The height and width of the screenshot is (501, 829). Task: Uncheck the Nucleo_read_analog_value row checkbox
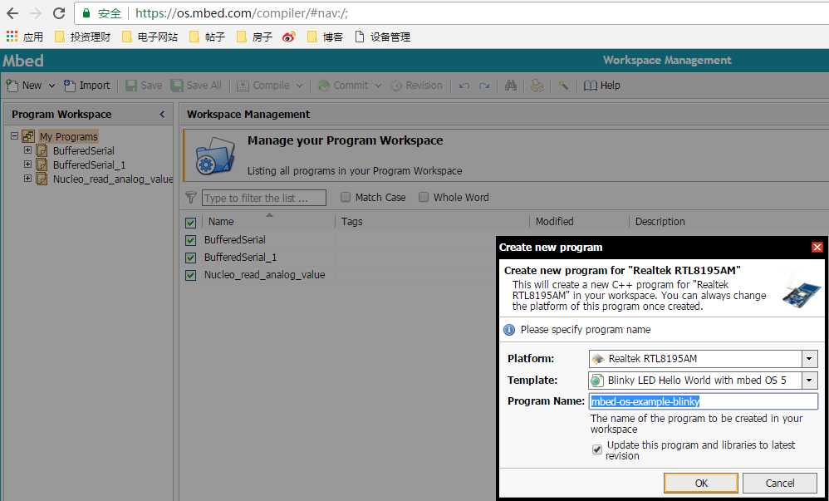[191, 276]
